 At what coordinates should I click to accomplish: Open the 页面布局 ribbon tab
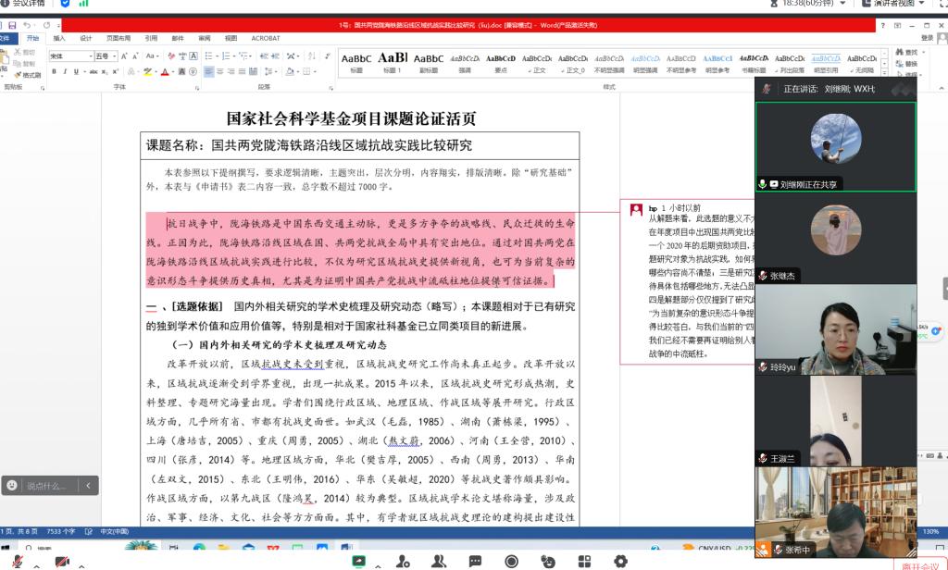point(118,38)
